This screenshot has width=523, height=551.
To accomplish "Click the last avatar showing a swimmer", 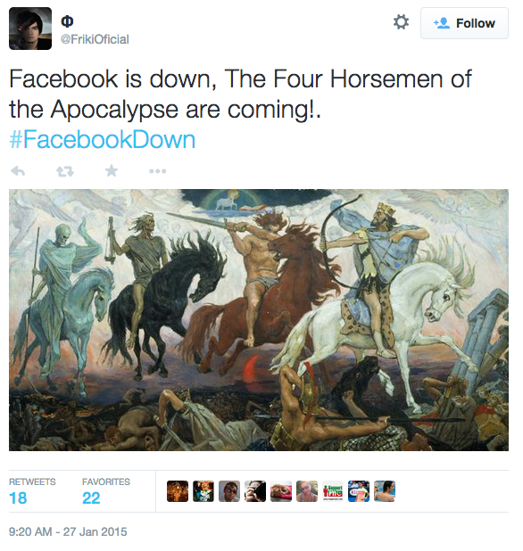I will [385, 491].
